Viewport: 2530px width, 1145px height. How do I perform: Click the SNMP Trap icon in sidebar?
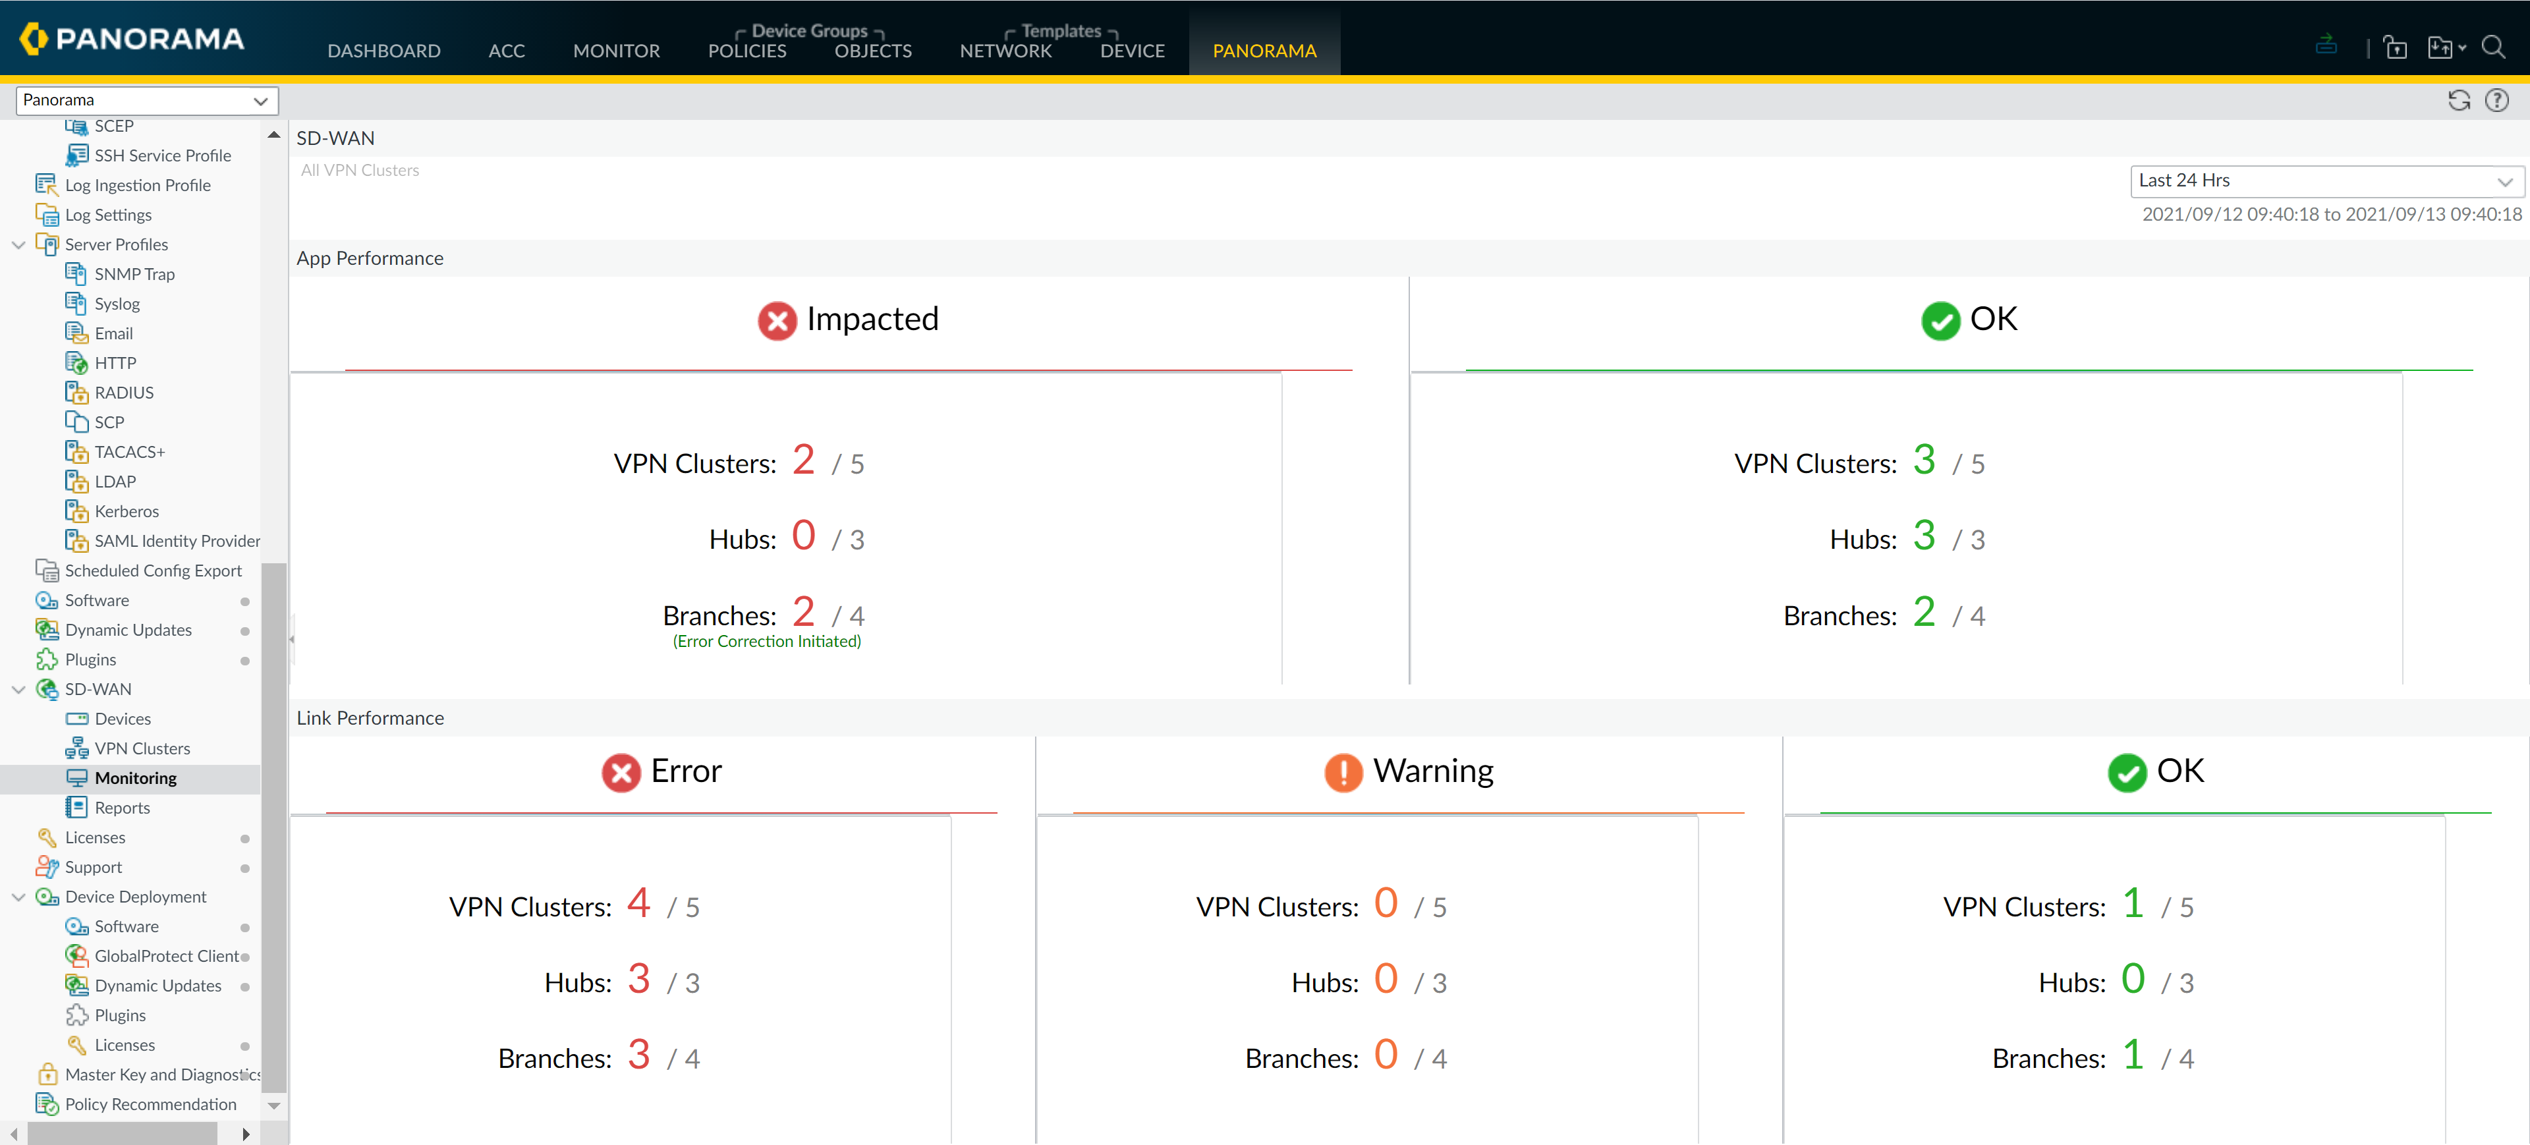coord(78,274)
